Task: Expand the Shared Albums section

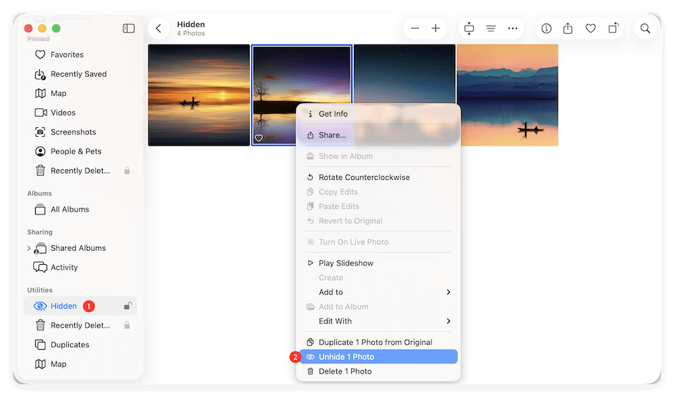Action: pos(30,247)
